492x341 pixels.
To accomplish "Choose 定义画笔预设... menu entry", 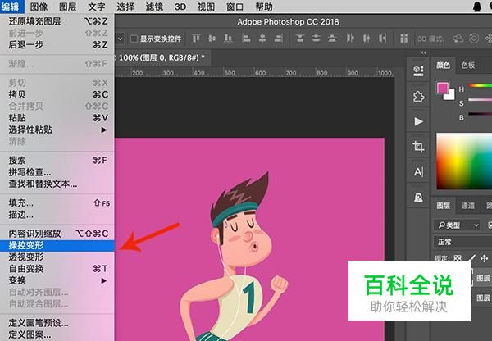I will pos(57,323).
